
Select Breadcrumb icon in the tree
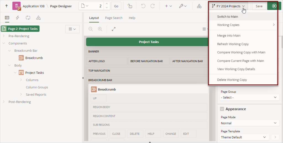point(21,58)
